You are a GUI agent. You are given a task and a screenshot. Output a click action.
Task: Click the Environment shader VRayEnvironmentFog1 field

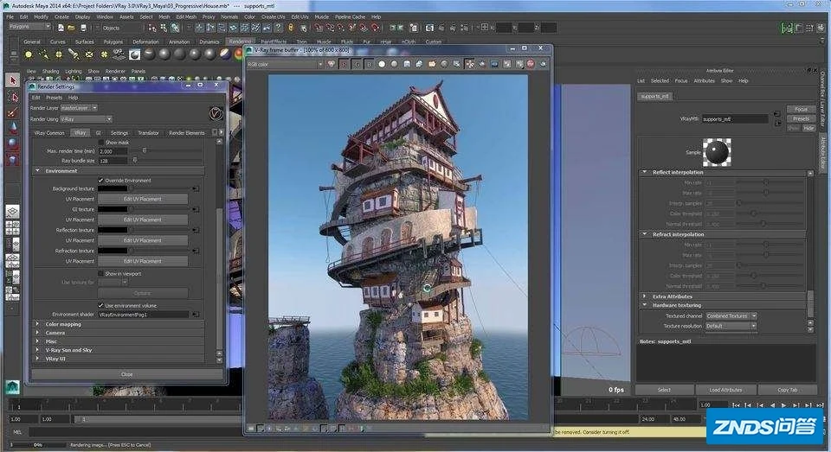coord(143,315)
